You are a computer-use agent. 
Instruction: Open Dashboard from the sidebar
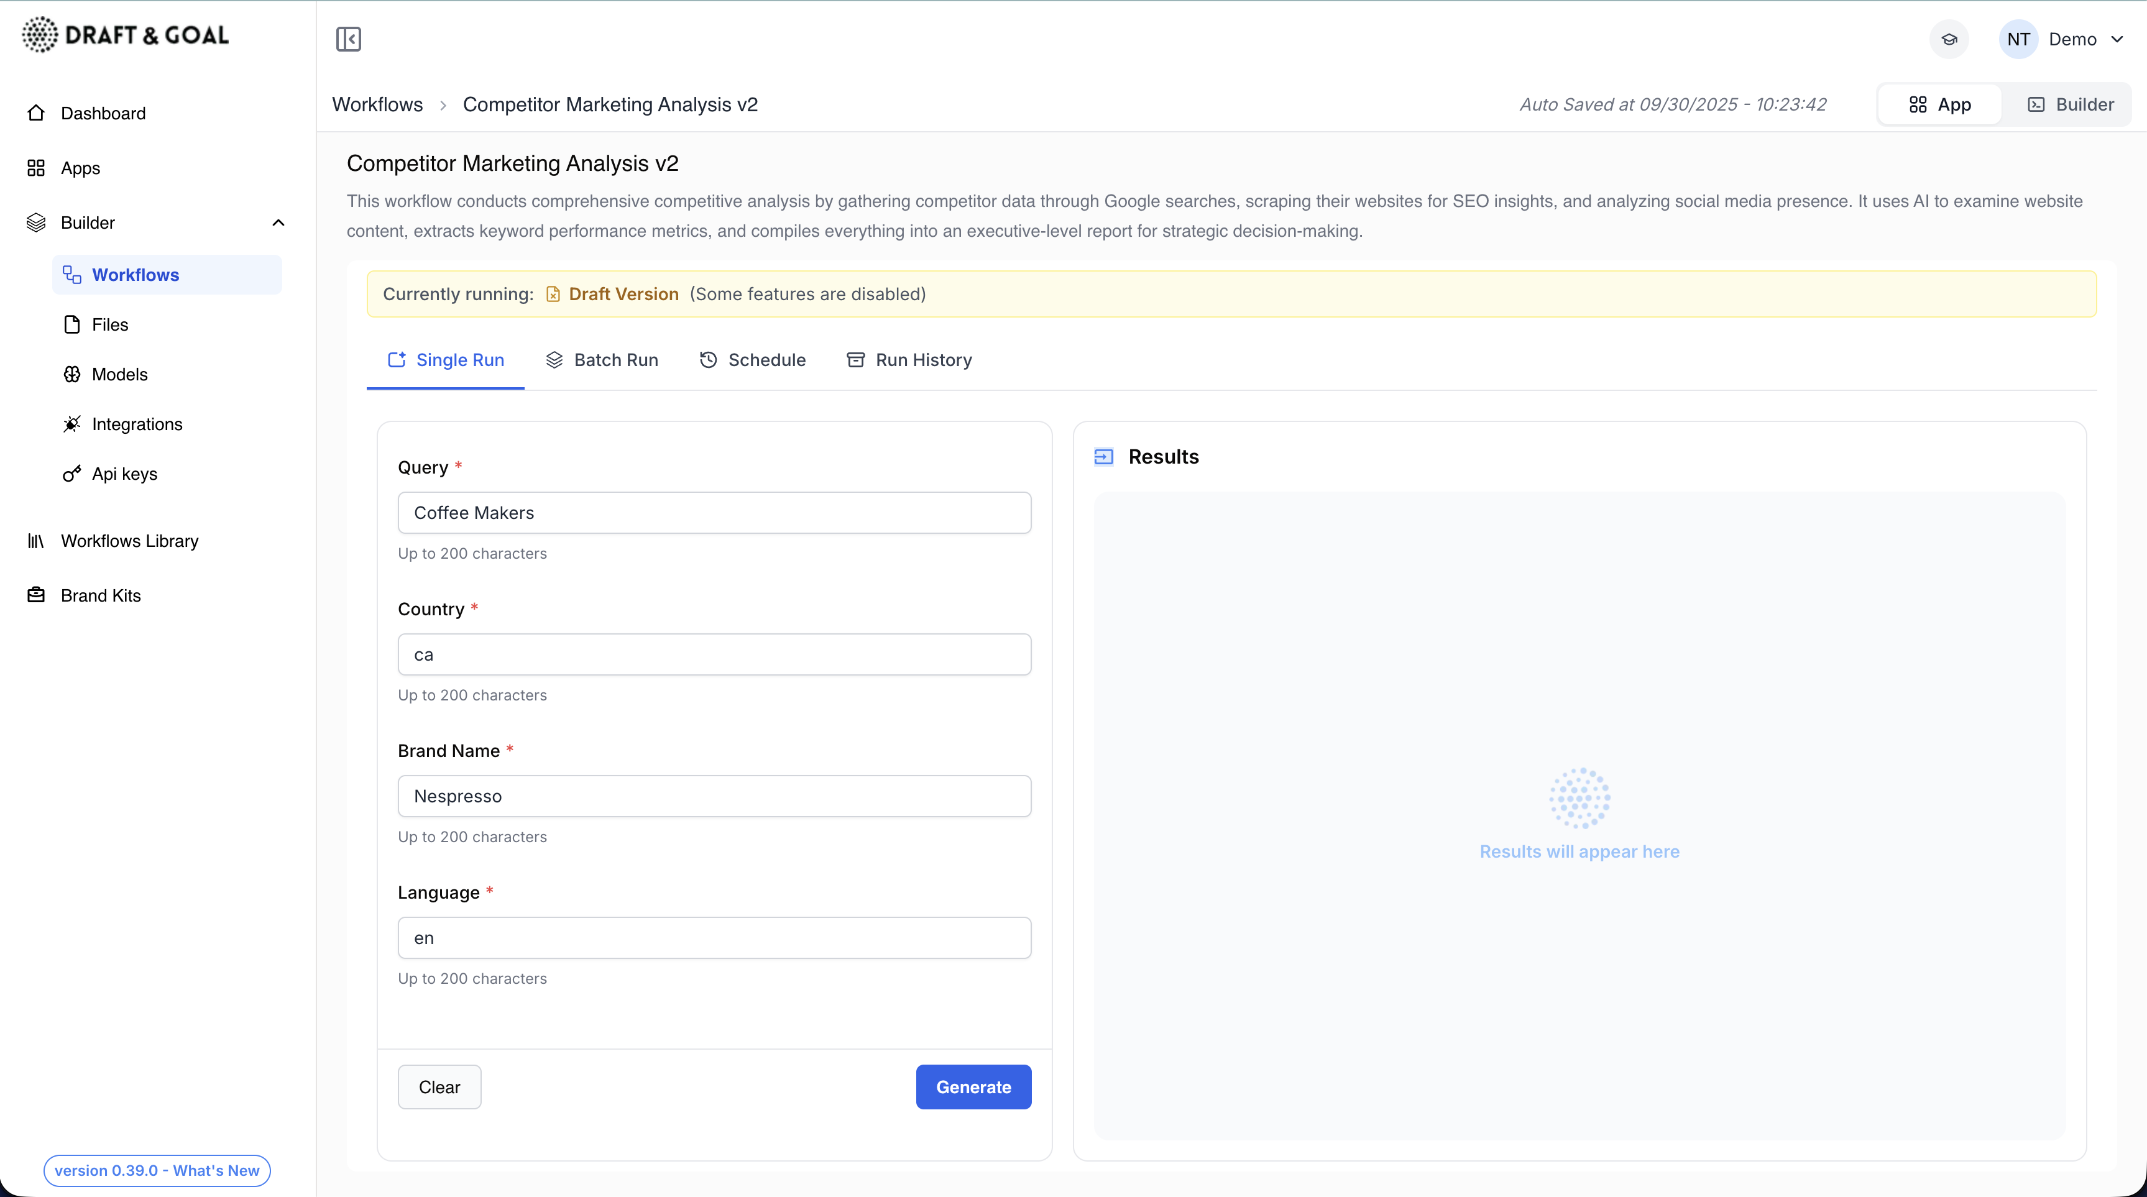pyautogui.click(x=103, y=113)
